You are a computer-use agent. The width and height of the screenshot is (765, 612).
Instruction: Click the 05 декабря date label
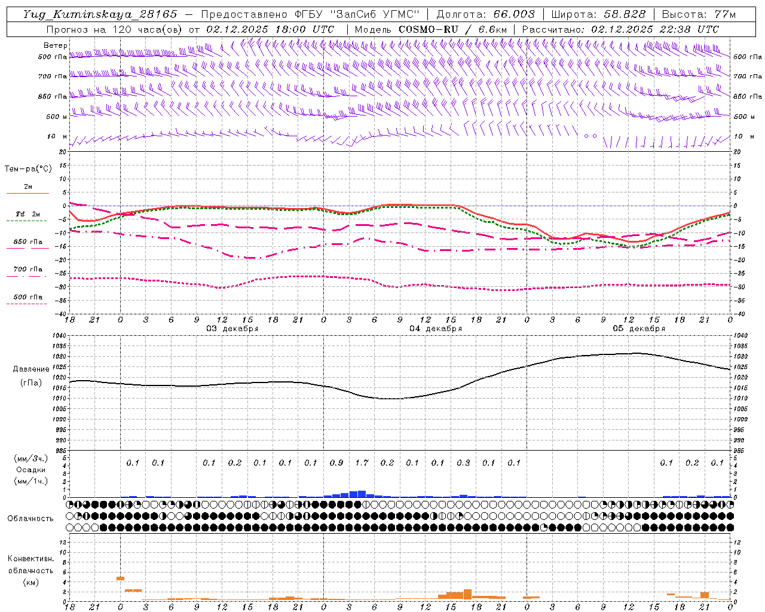[639, 329]
